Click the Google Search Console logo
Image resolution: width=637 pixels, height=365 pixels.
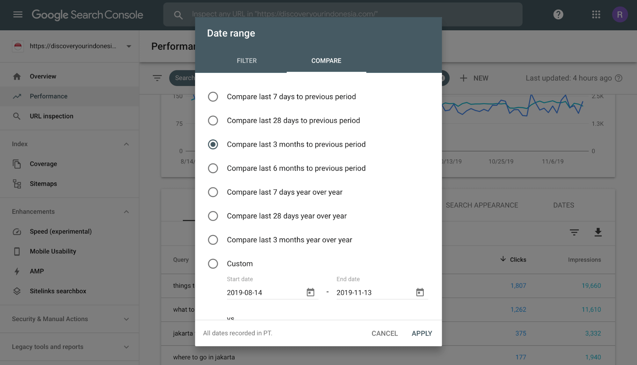click(x=87, y=15)
